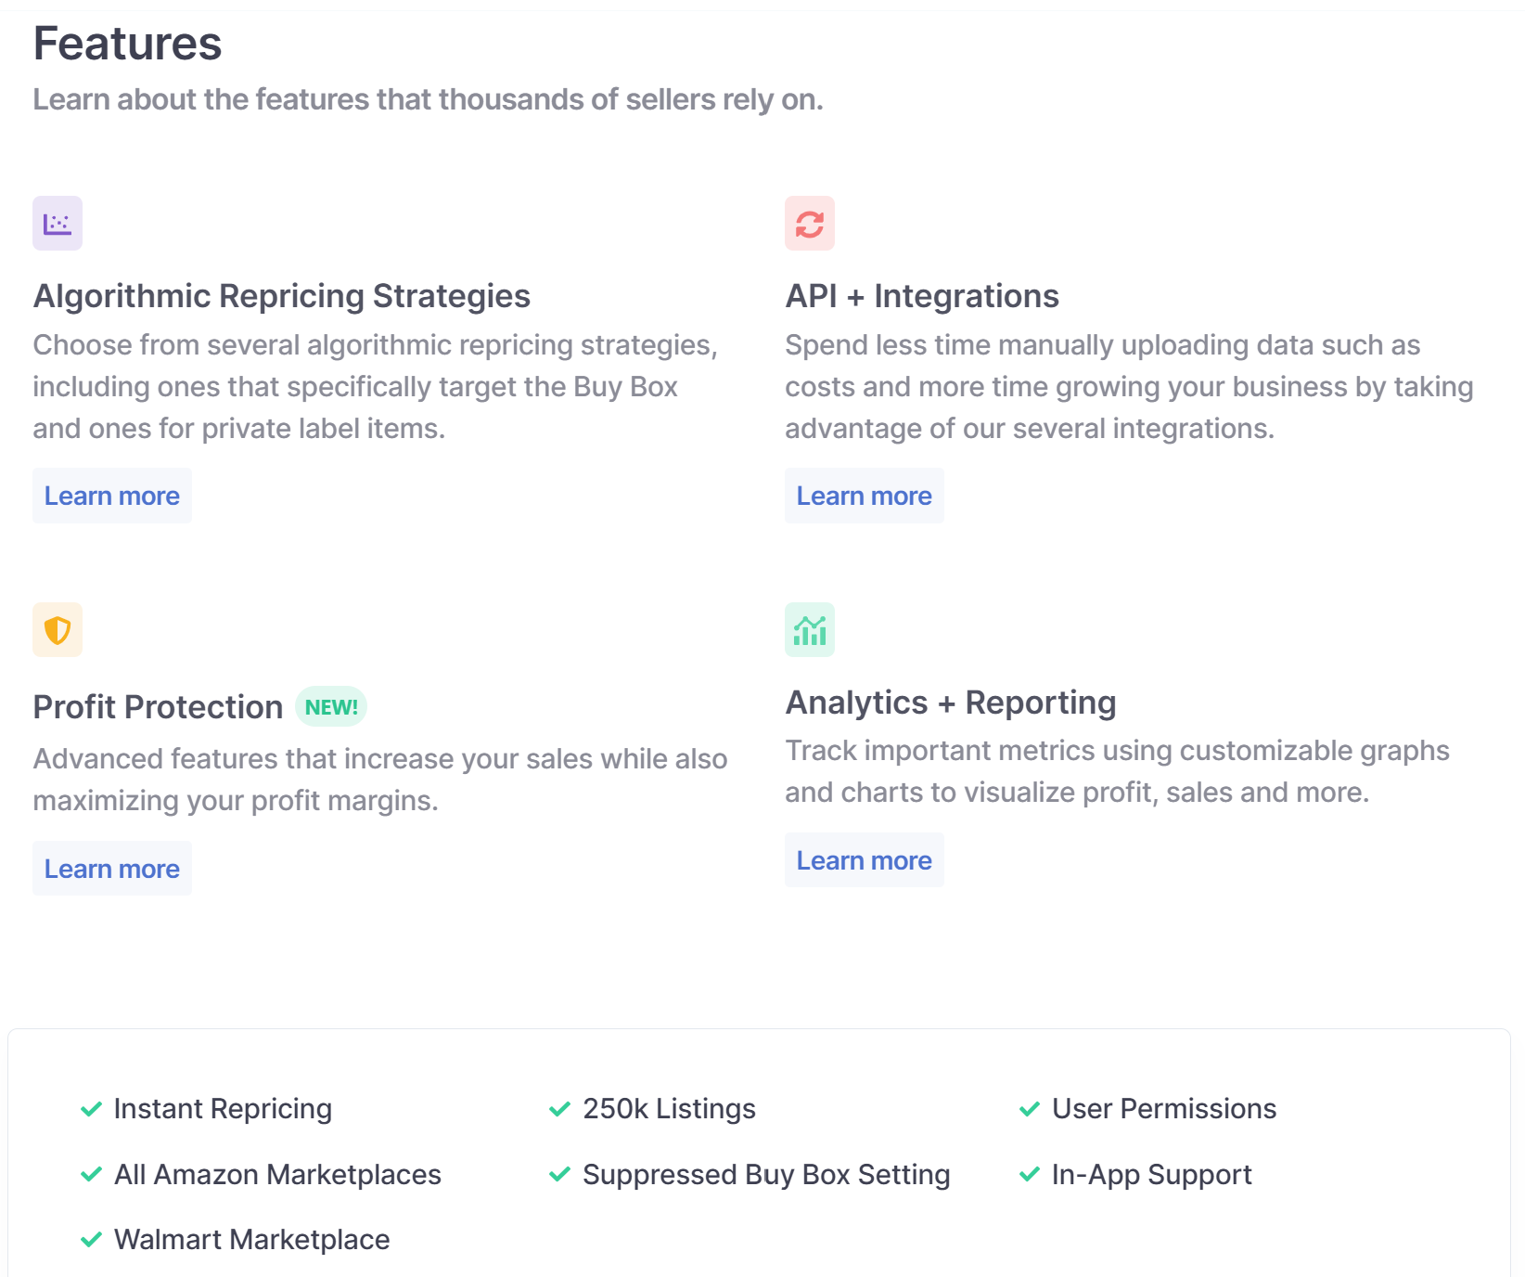1525x1277 pixels.
Task: Click checkmark beside 250k Listings
Action: point(560,1109)
